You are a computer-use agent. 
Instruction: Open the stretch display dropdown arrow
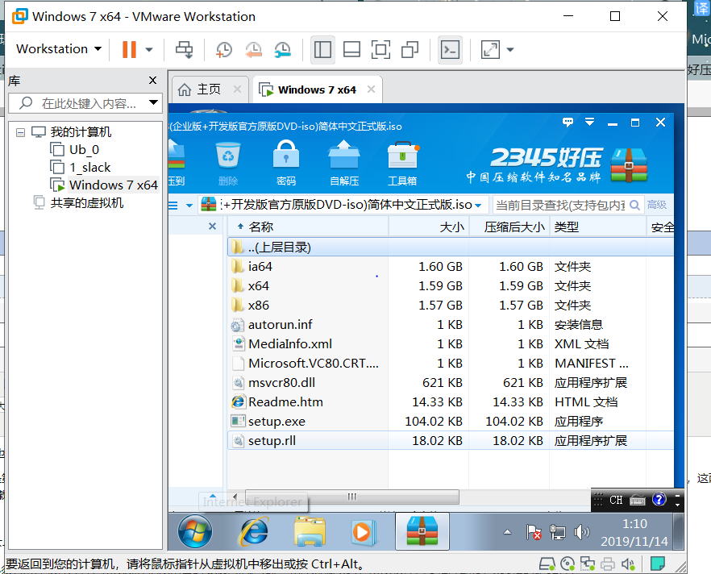click(510, 49)
